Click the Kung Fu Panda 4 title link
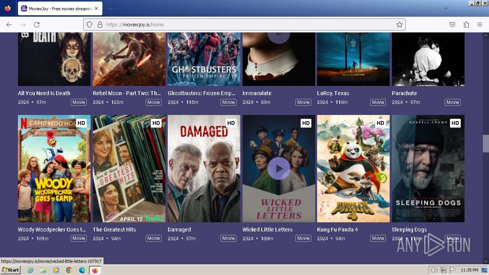Screen dimensions: 489x275 point(338,230)
